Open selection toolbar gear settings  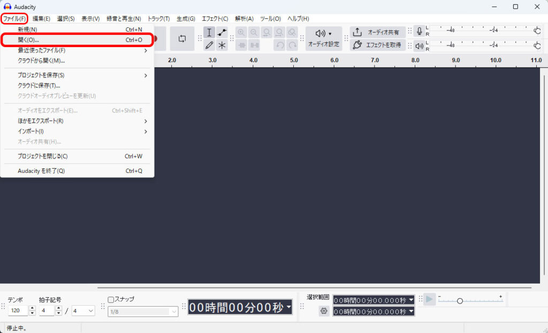point(324,311)
